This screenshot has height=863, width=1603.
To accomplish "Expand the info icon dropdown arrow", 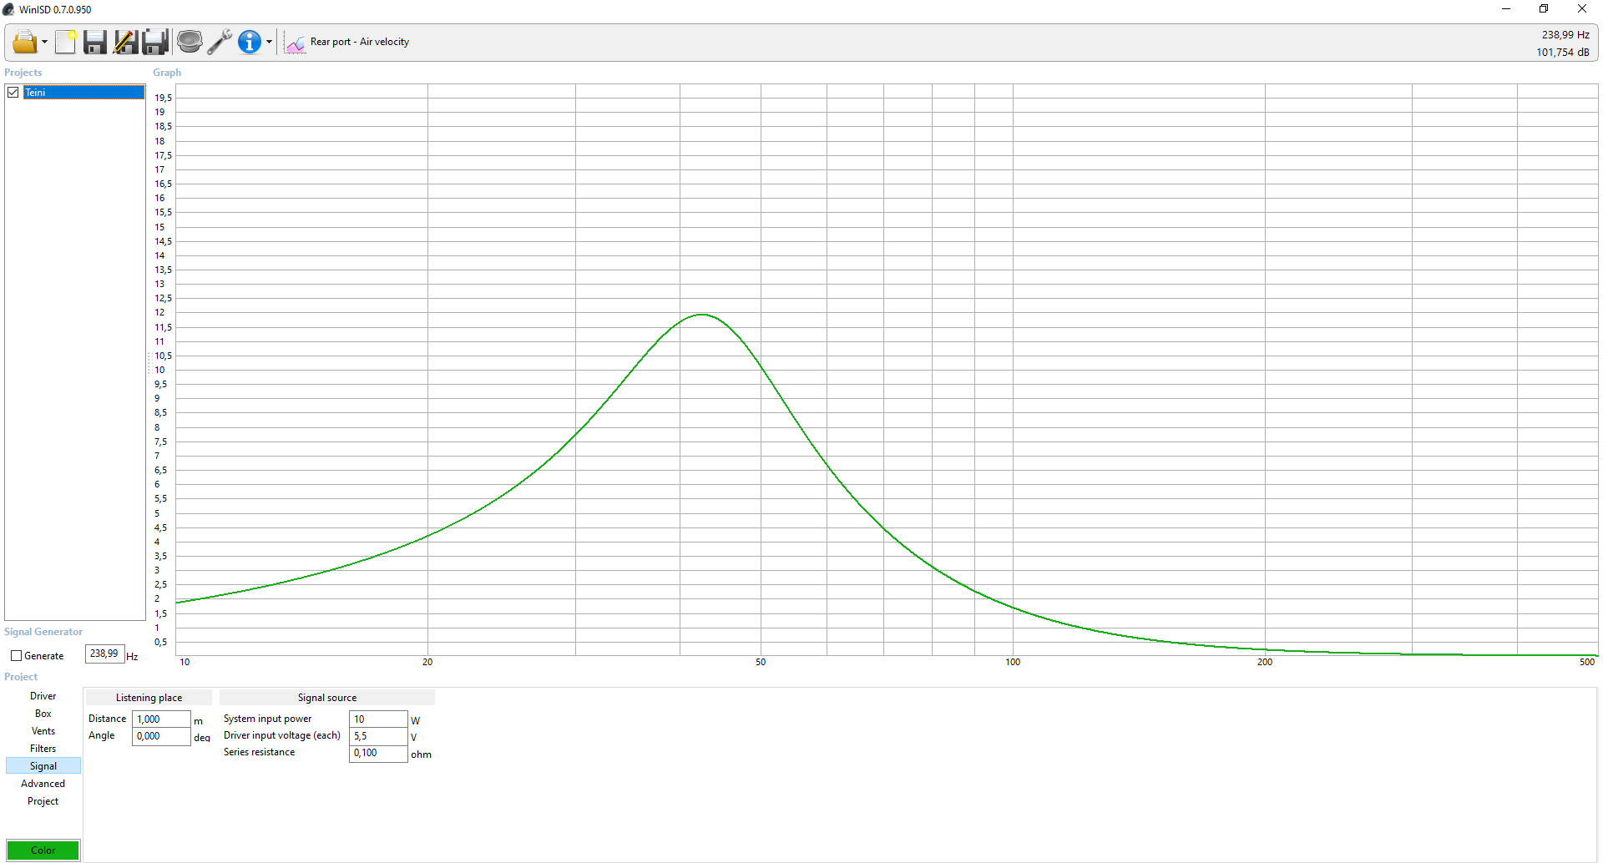I will pos(269,42).
